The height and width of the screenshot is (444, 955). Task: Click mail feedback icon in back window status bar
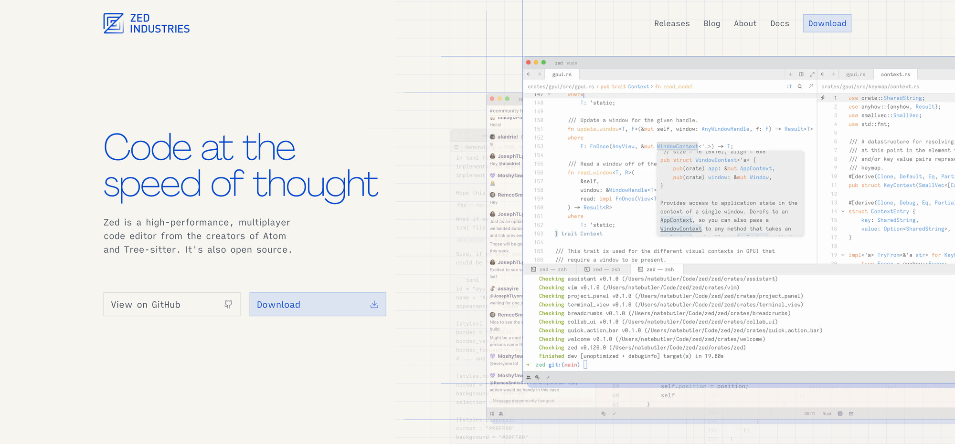[x=851, y=413]
